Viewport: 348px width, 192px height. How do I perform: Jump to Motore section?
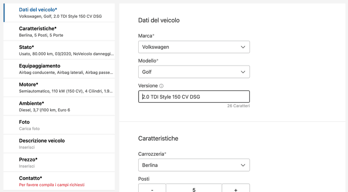pyautogui.click(x=59, y=87)
